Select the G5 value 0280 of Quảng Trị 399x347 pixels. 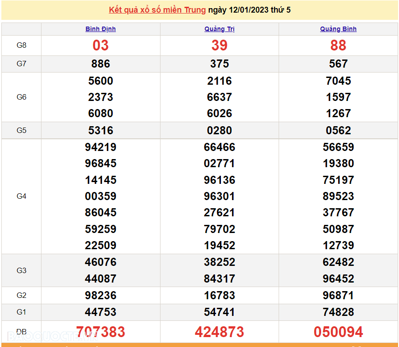click(220, 130)
